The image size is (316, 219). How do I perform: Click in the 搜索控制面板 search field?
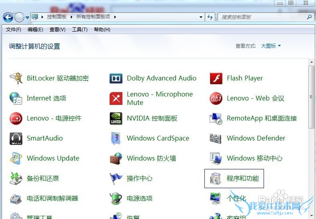[x=266, y=17]
